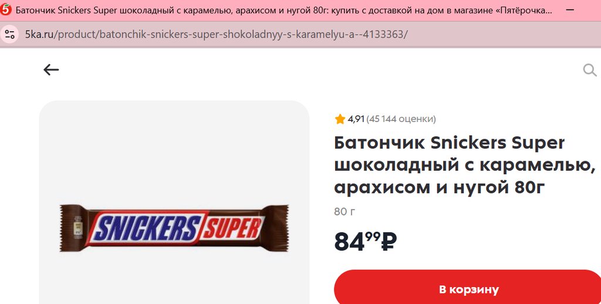The width and height of the screenshot is (601, 304).
Task: Click the Pyaterochka favicon in title bar
Action: click(6, 9)
